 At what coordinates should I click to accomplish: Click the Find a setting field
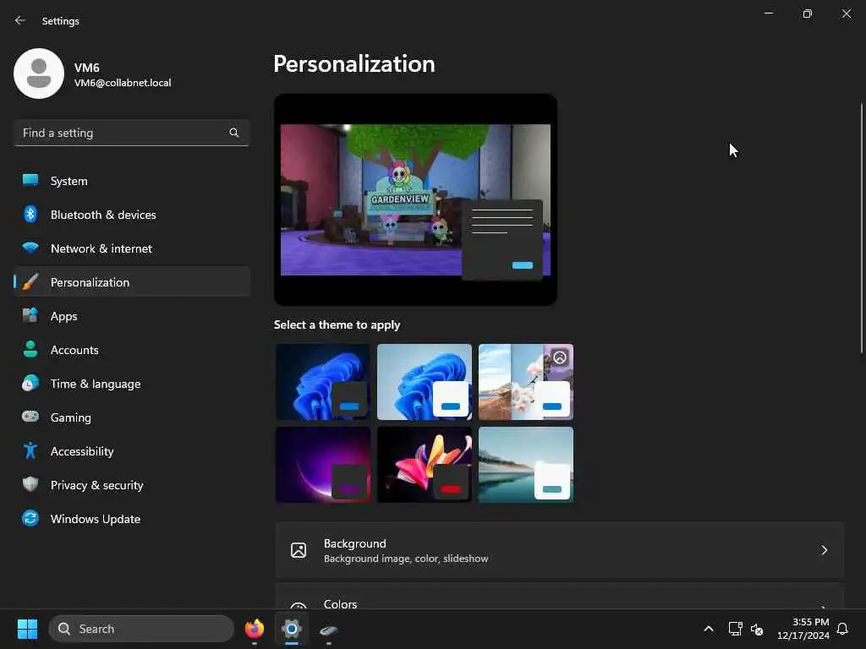[131, 133]
